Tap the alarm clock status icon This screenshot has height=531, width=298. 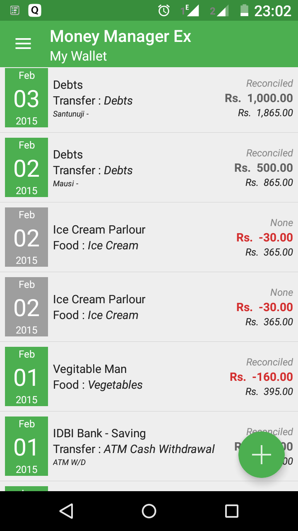pyautogui.click(x=164, y=11)
